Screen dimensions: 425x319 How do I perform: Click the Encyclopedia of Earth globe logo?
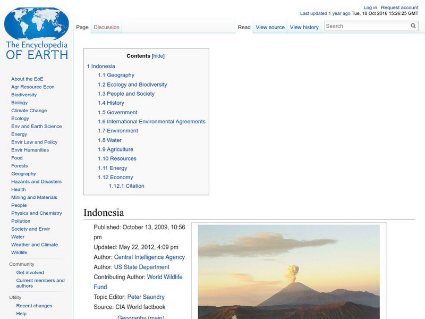37,24
